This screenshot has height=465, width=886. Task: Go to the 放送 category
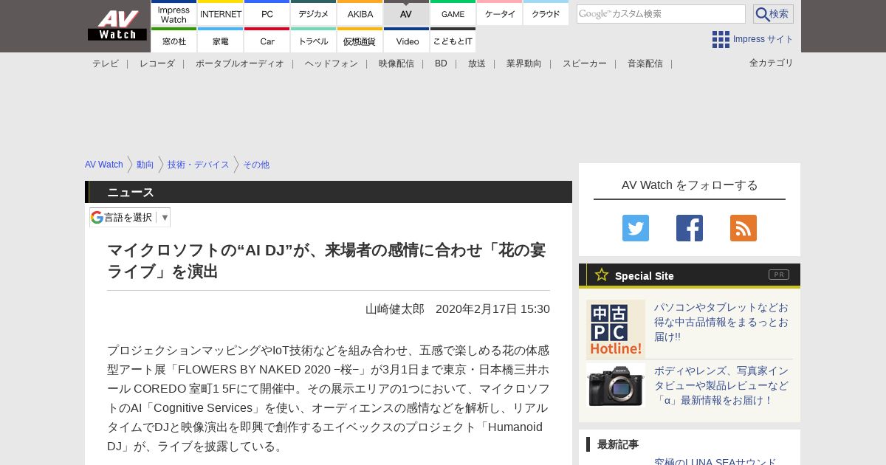[x=477, y=63]
